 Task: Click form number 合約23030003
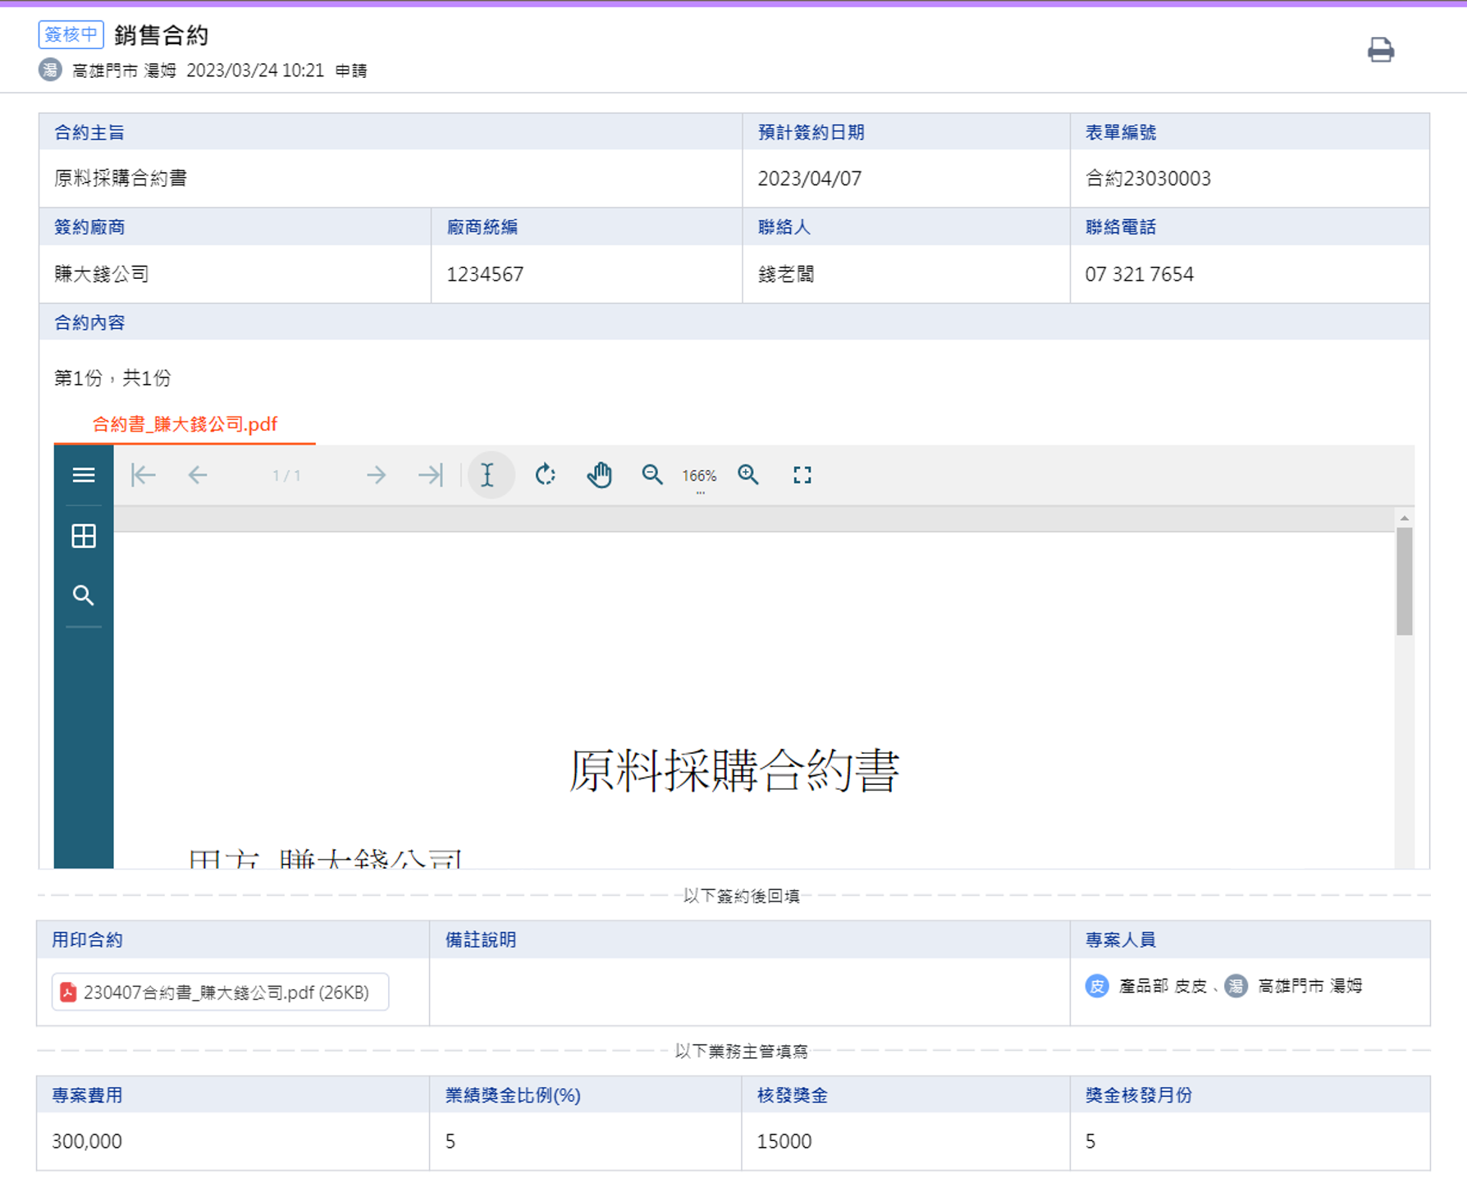pos(1148,178)
